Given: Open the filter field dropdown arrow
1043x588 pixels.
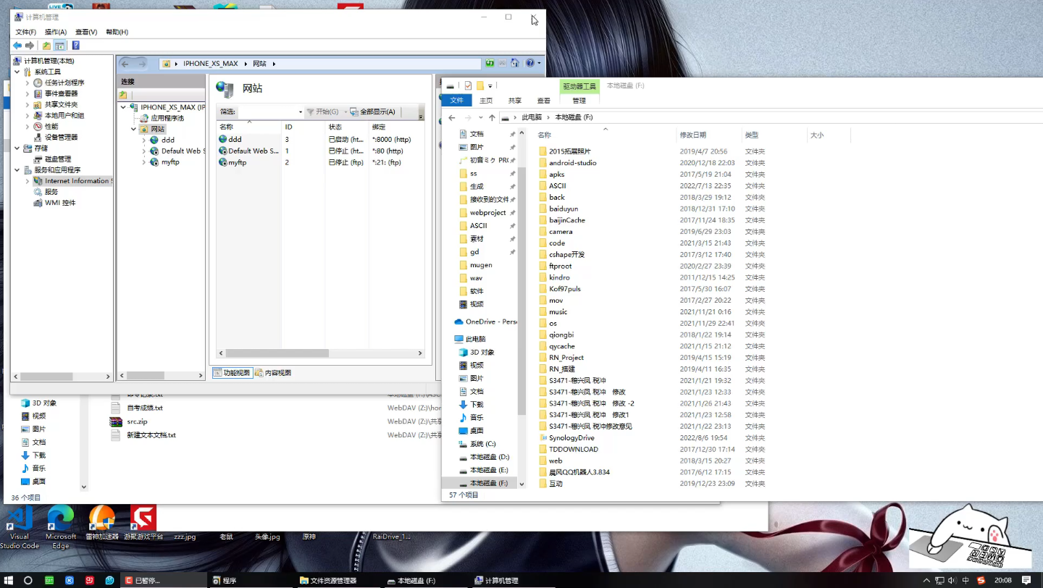Looking at the screenshot, I should tap(301, 112).
